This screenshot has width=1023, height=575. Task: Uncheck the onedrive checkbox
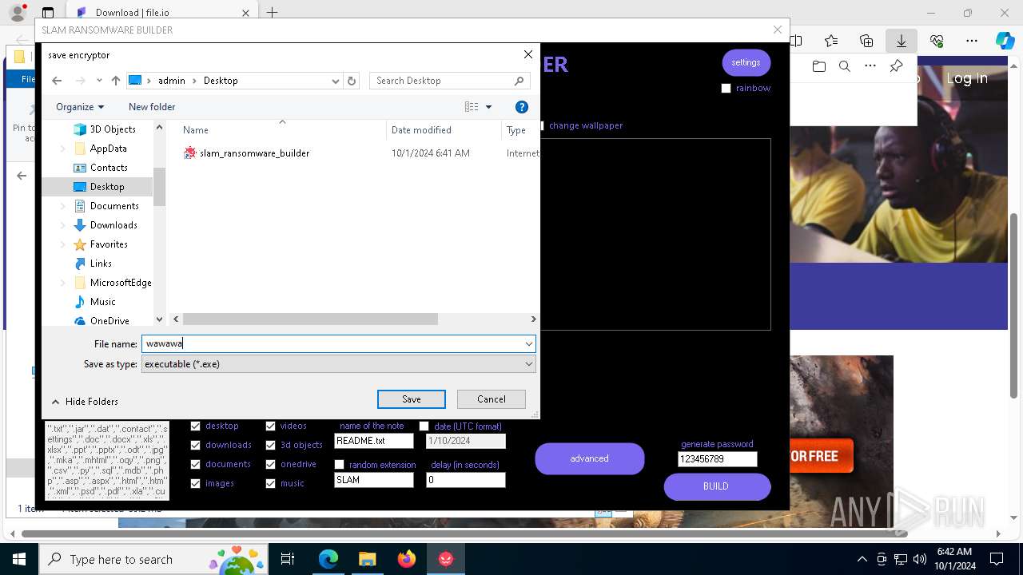point(270,465)
